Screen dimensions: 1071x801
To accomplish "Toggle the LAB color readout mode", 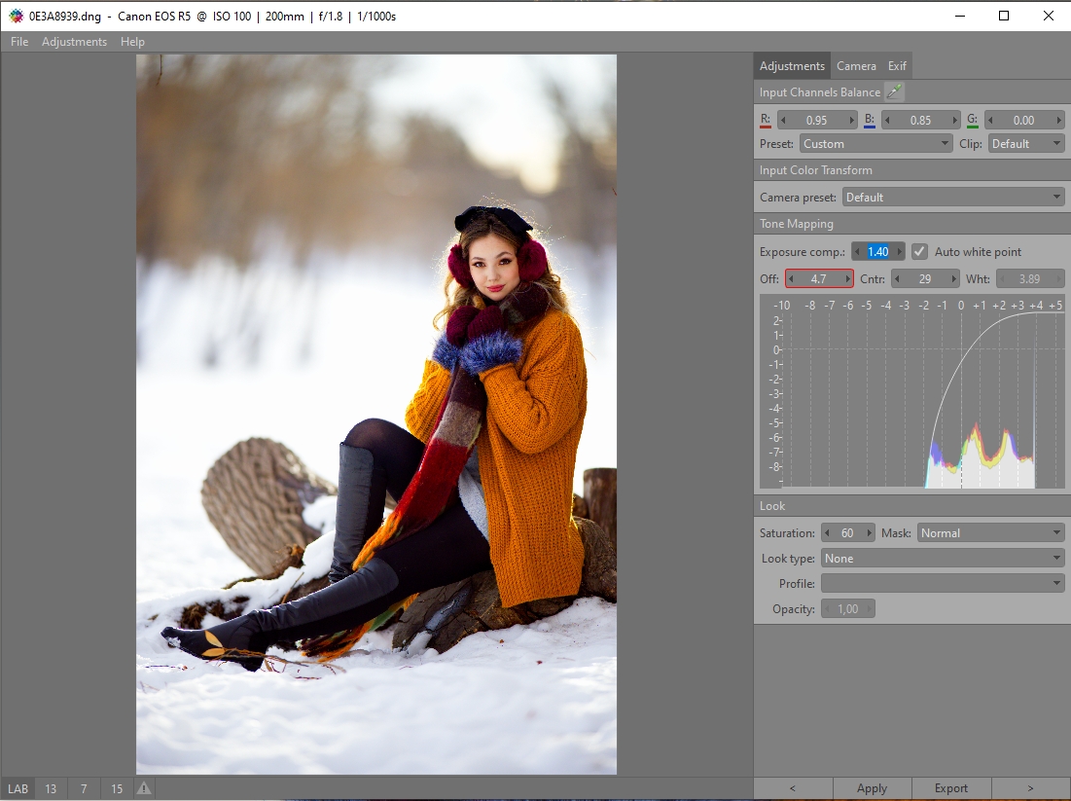I will coord(18,788).
